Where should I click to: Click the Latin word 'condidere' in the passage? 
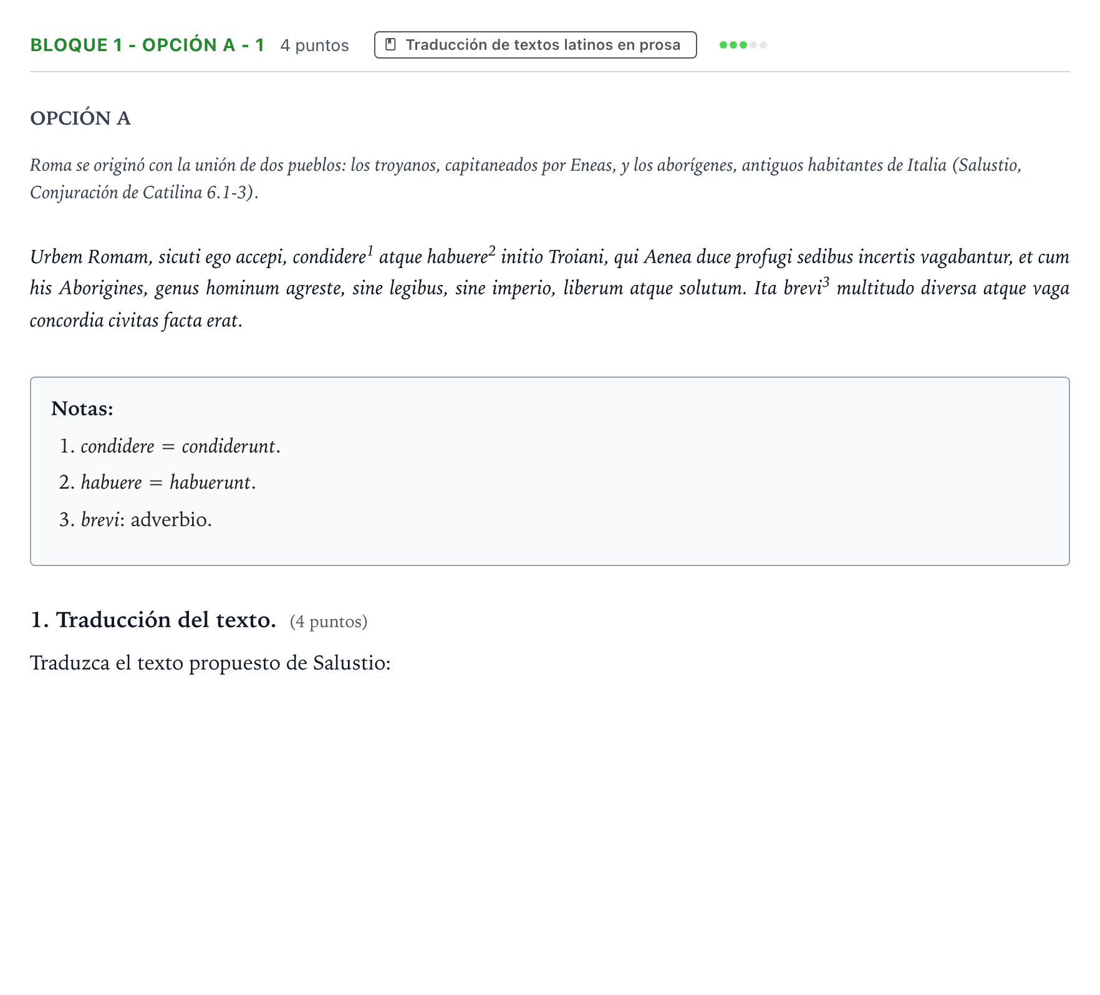point(329,257)
